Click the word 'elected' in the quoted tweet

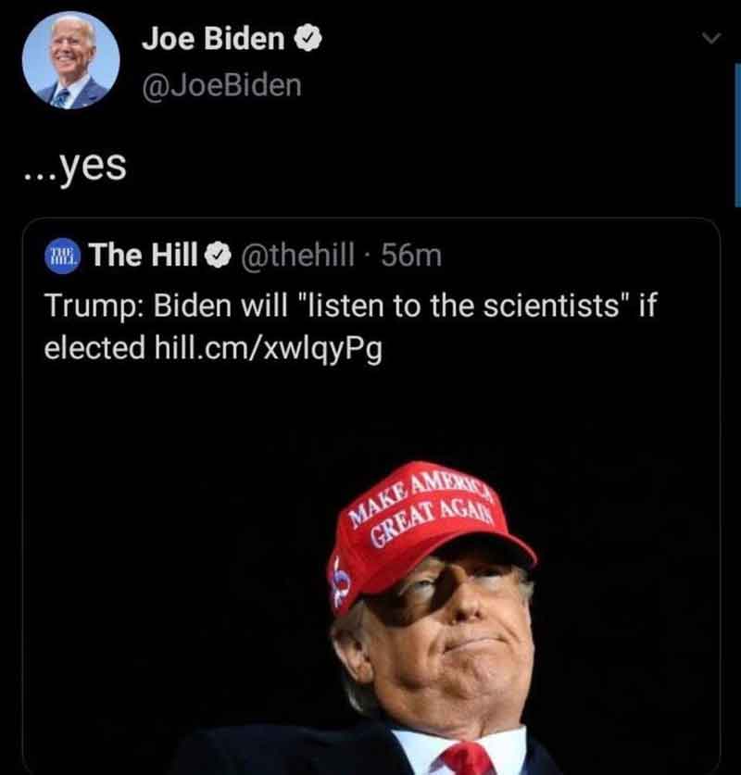(94, 348)
